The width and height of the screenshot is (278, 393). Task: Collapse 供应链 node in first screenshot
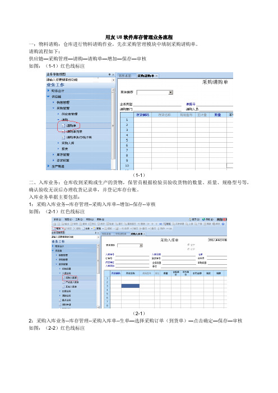(48, 96)
